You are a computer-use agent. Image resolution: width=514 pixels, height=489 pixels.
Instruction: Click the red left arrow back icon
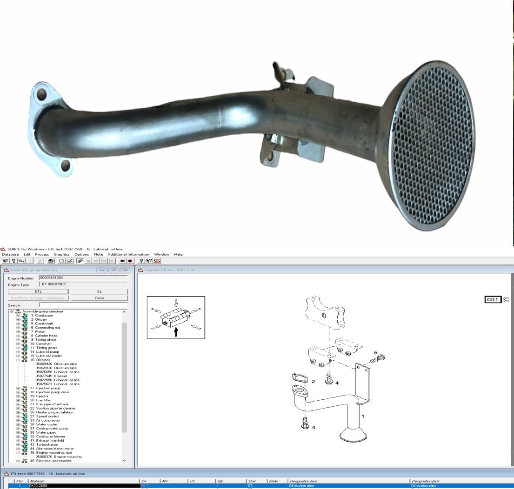(x=122, y=261)
